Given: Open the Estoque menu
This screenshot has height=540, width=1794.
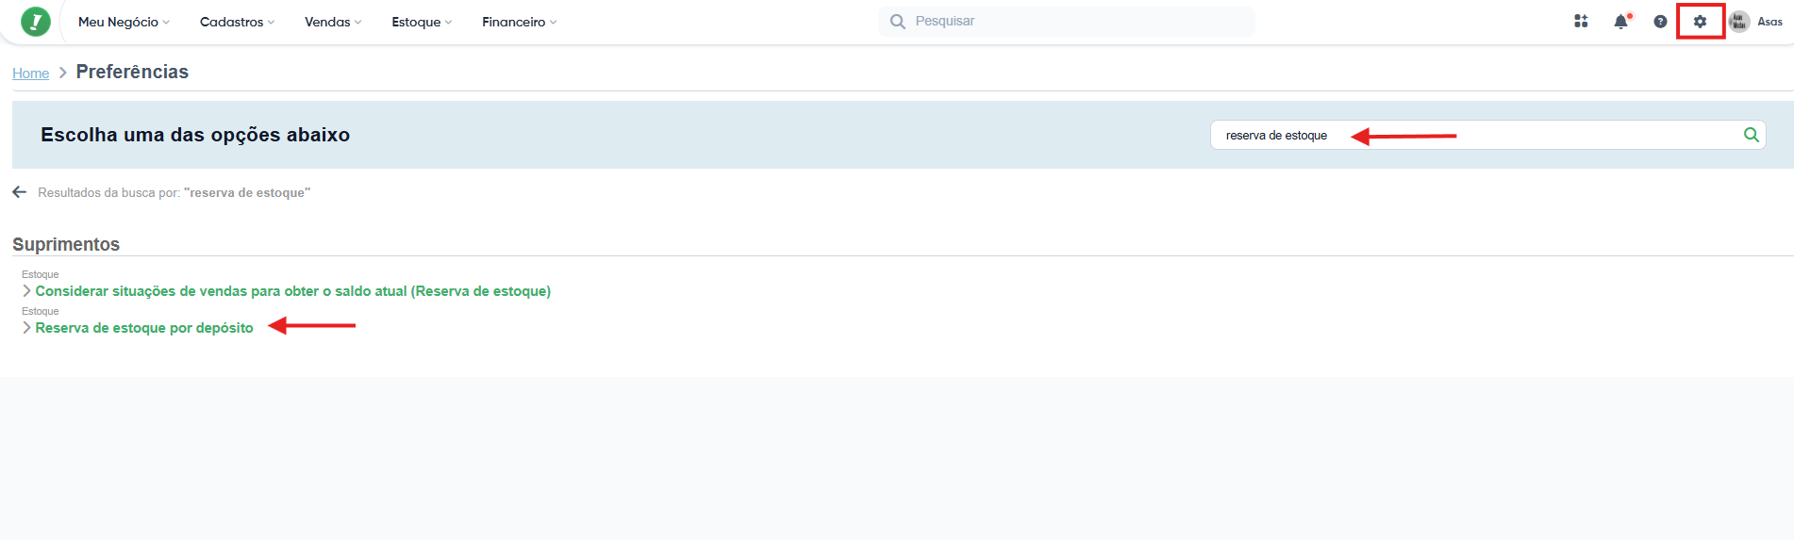Looking at the screenshot, I should (x=422, y=22).
